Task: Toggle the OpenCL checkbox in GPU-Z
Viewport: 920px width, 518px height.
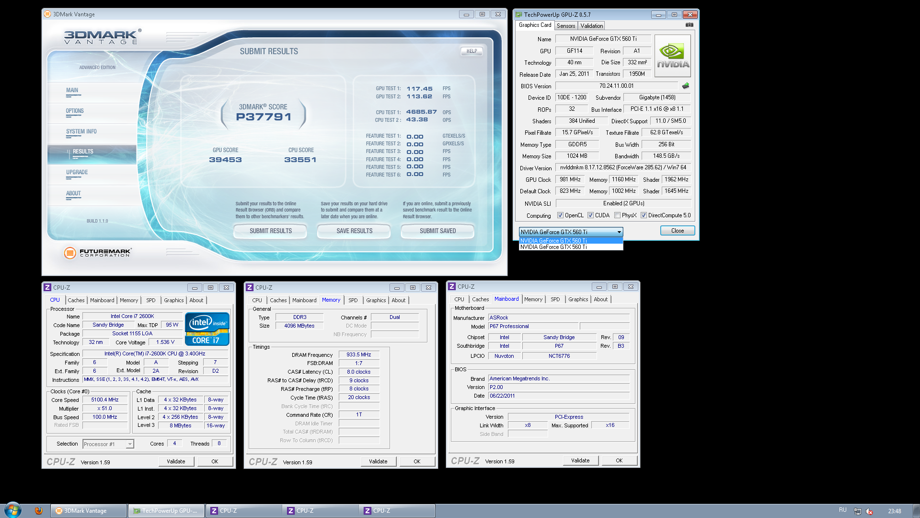Action: click(x=560, y=215)
